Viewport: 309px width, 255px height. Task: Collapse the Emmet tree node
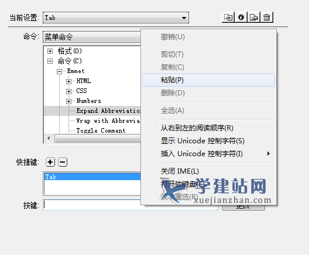click(x=59, y=71)
